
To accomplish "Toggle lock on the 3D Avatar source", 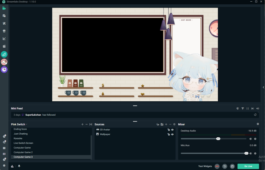I will point(168,130).
